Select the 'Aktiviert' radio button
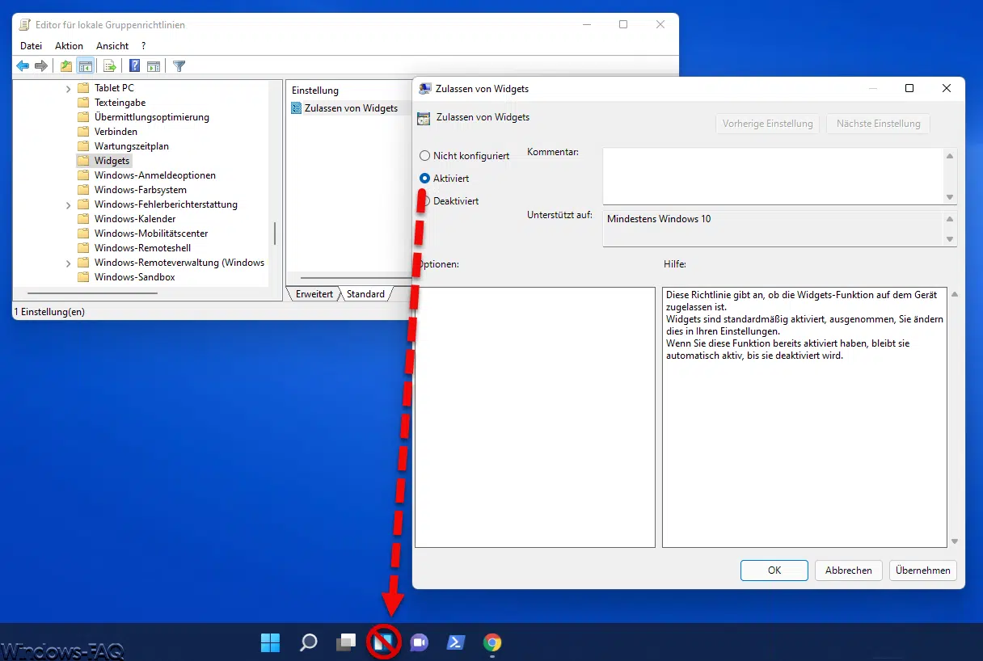This screenshot has width=983, height=661. click(425, 179)
